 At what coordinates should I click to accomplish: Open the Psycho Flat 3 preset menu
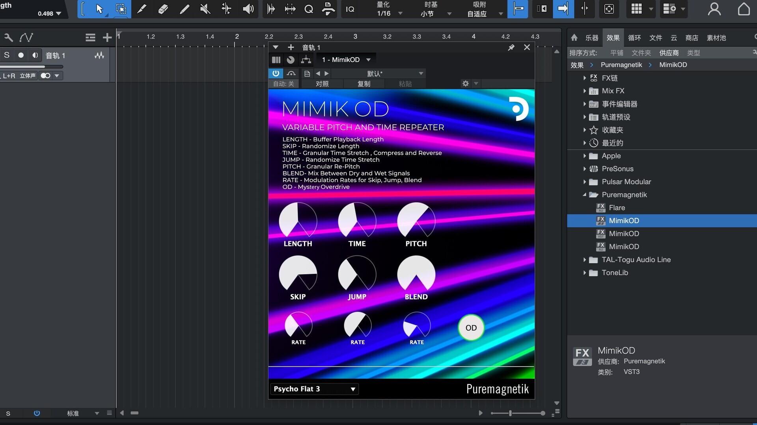pos(314,389)
